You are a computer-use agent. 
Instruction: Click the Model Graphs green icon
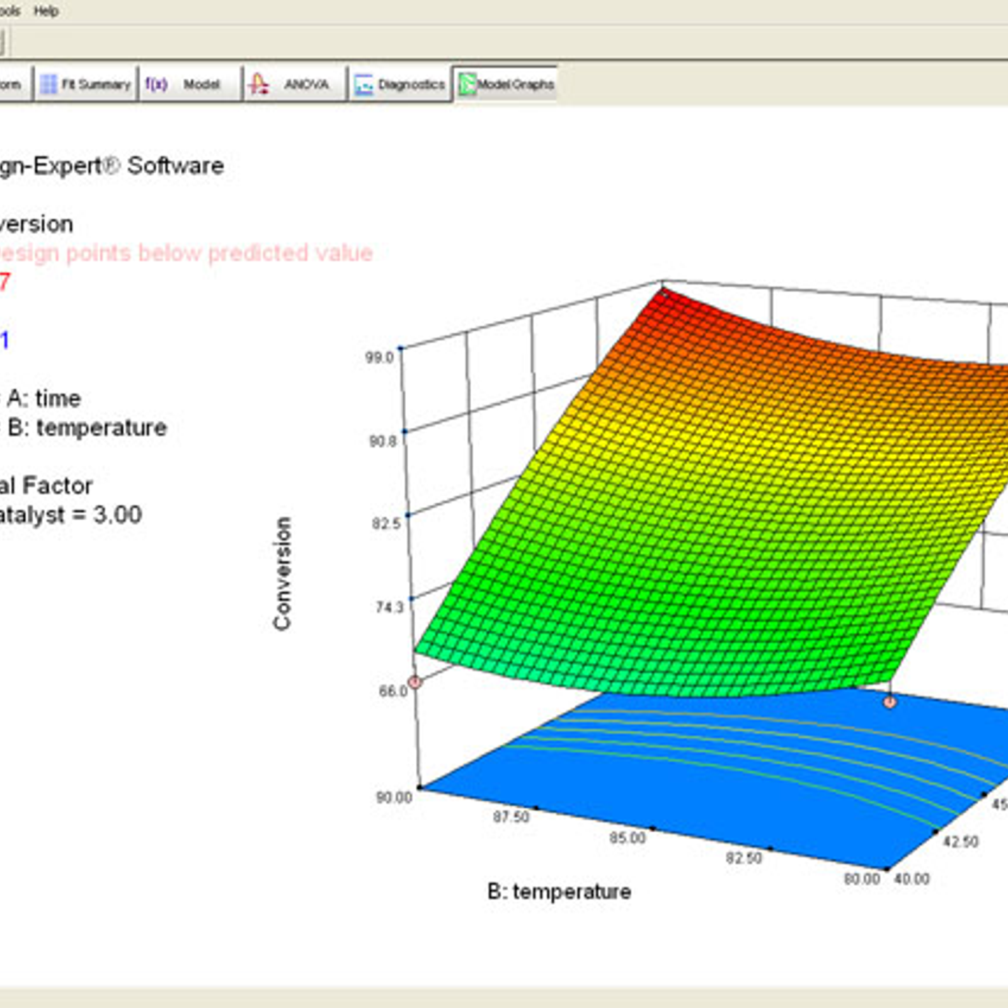point(467,84)
